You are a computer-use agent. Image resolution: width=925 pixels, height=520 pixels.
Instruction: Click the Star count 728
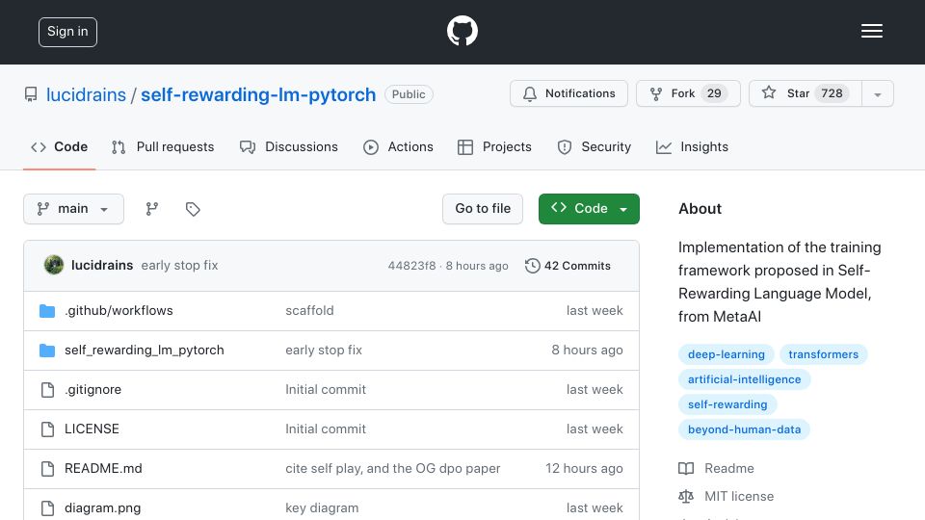pyautogui.click(x=832, y=93)
